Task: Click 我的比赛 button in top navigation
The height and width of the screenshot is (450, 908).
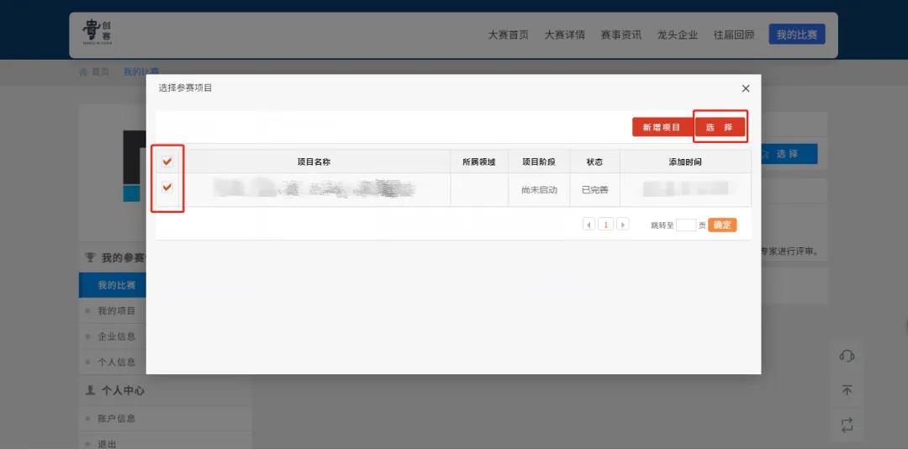Action: tap(796, 34)
